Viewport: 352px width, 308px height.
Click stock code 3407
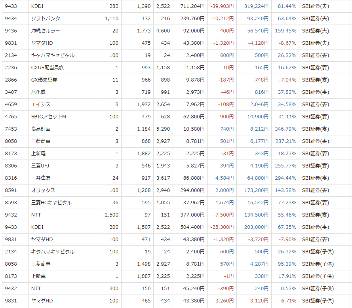coord(11,92)
